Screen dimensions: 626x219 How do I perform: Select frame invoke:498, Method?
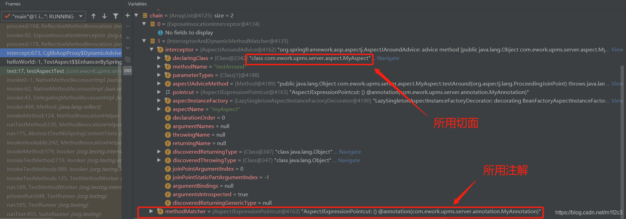tap(61, 107)
